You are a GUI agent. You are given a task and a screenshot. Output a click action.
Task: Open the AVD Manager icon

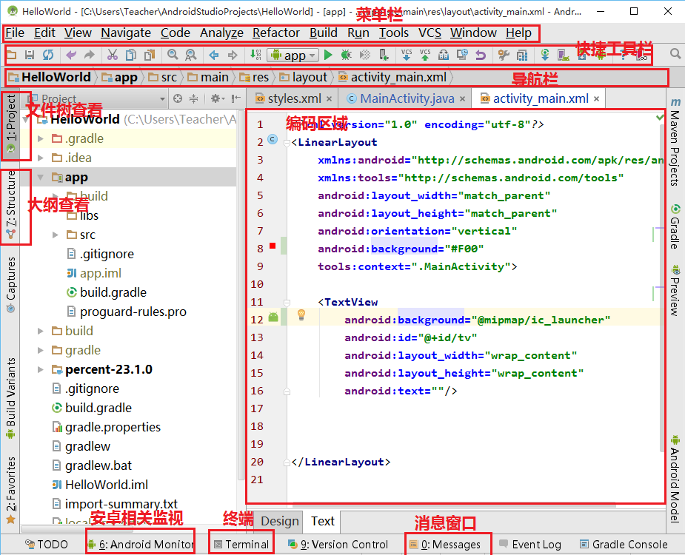563,55
